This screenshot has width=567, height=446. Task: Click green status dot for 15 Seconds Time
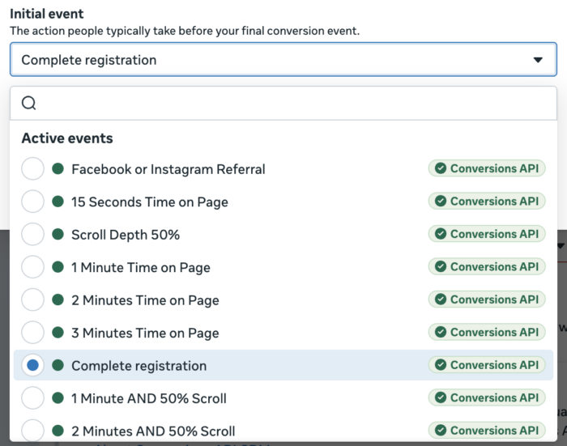[x=58, y=202]
